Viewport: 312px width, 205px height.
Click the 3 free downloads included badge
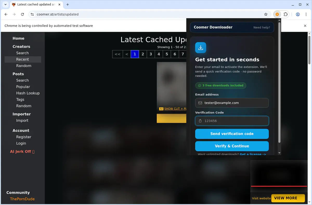tap(220, 85)
